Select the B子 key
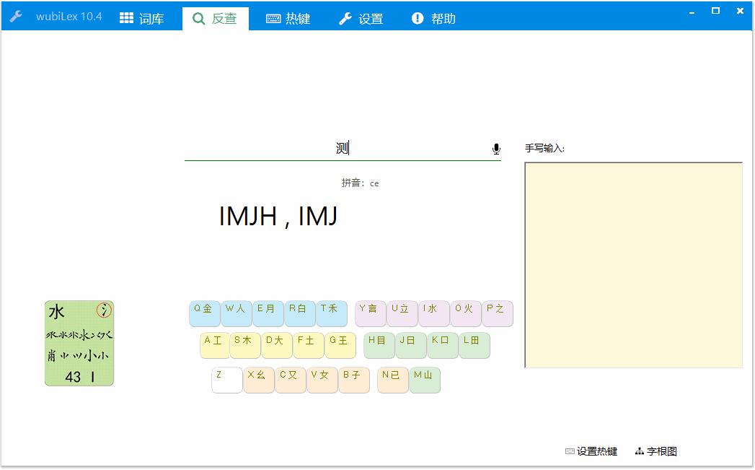 click(x=353, y=380)
